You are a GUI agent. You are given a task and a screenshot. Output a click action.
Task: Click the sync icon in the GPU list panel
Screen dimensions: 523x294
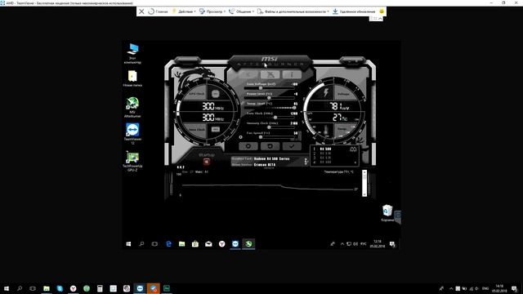tap(353, 149)
